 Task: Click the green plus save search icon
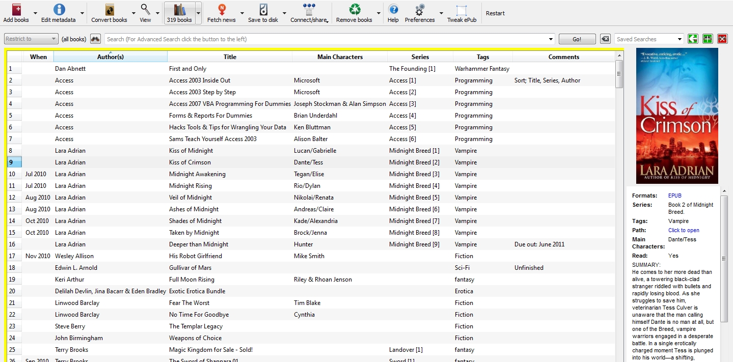pos(708,39)
